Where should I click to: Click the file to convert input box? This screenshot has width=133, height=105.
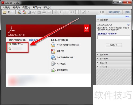[114, 37]
